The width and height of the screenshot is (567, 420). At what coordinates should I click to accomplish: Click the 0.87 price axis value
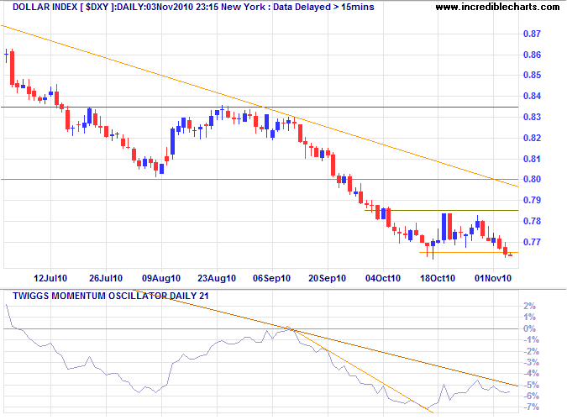[532, 34]
